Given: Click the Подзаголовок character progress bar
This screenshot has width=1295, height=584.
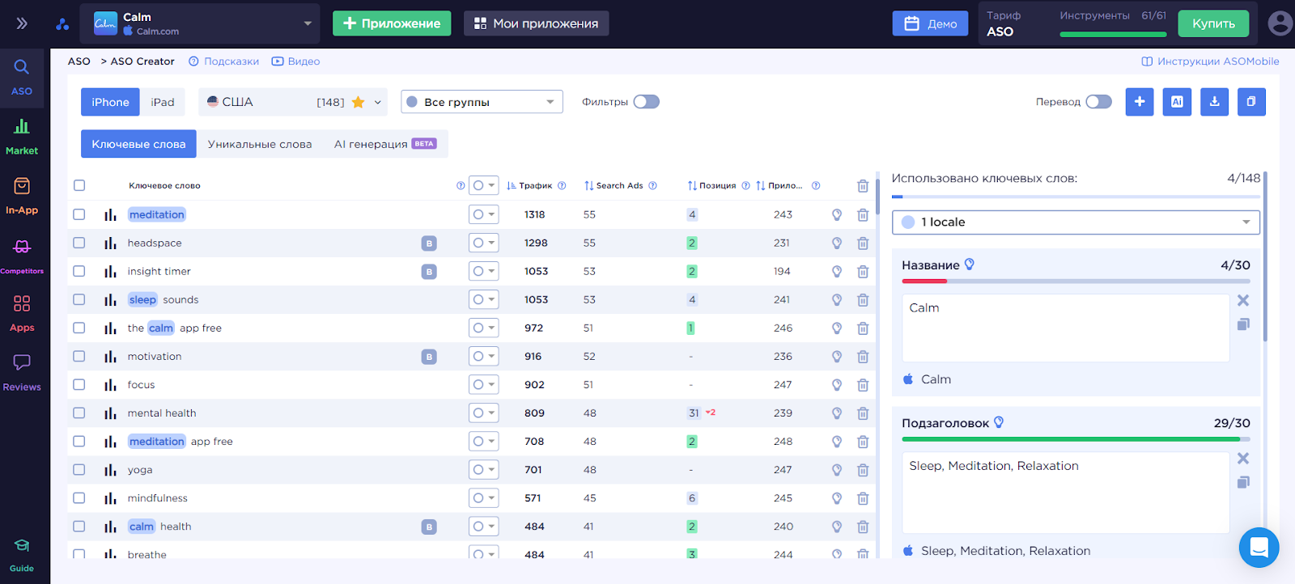Looking at the screenshot, I should click(1076, 439).
